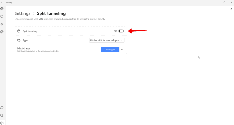This screenshot has width=234, height=125.
Task: Open the Settings gear icon in sidebar
Action: click(2, 123)
